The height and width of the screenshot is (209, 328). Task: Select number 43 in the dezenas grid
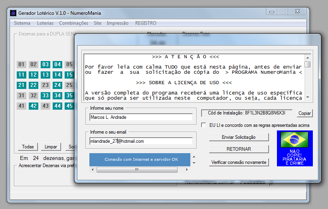click(45, 106)
